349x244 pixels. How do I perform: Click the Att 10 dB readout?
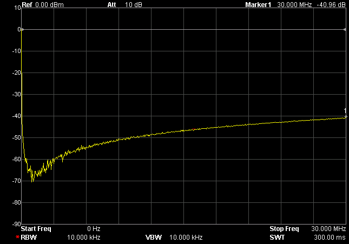124,5
